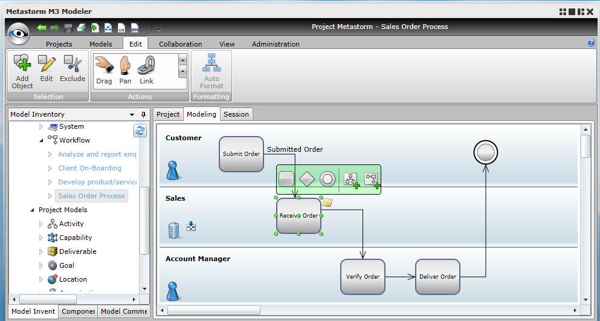Click add process diagram icon in green popup
The image size is (600, 321).
click(372, 180)
